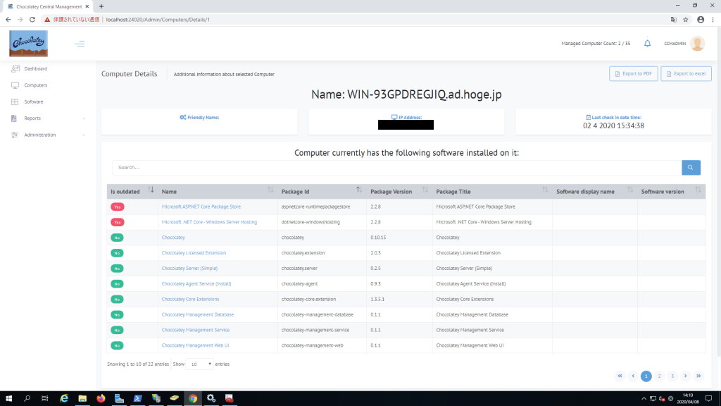The image size is (721, 406).
Task: Open the CCMADMIN user avatar
Action: (697, 43)
